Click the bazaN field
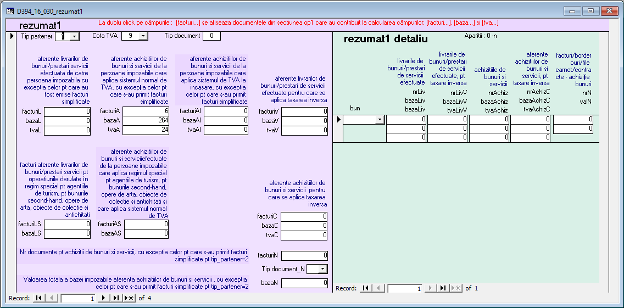Viewport: 624px width, 308px height. pos(304,283)
